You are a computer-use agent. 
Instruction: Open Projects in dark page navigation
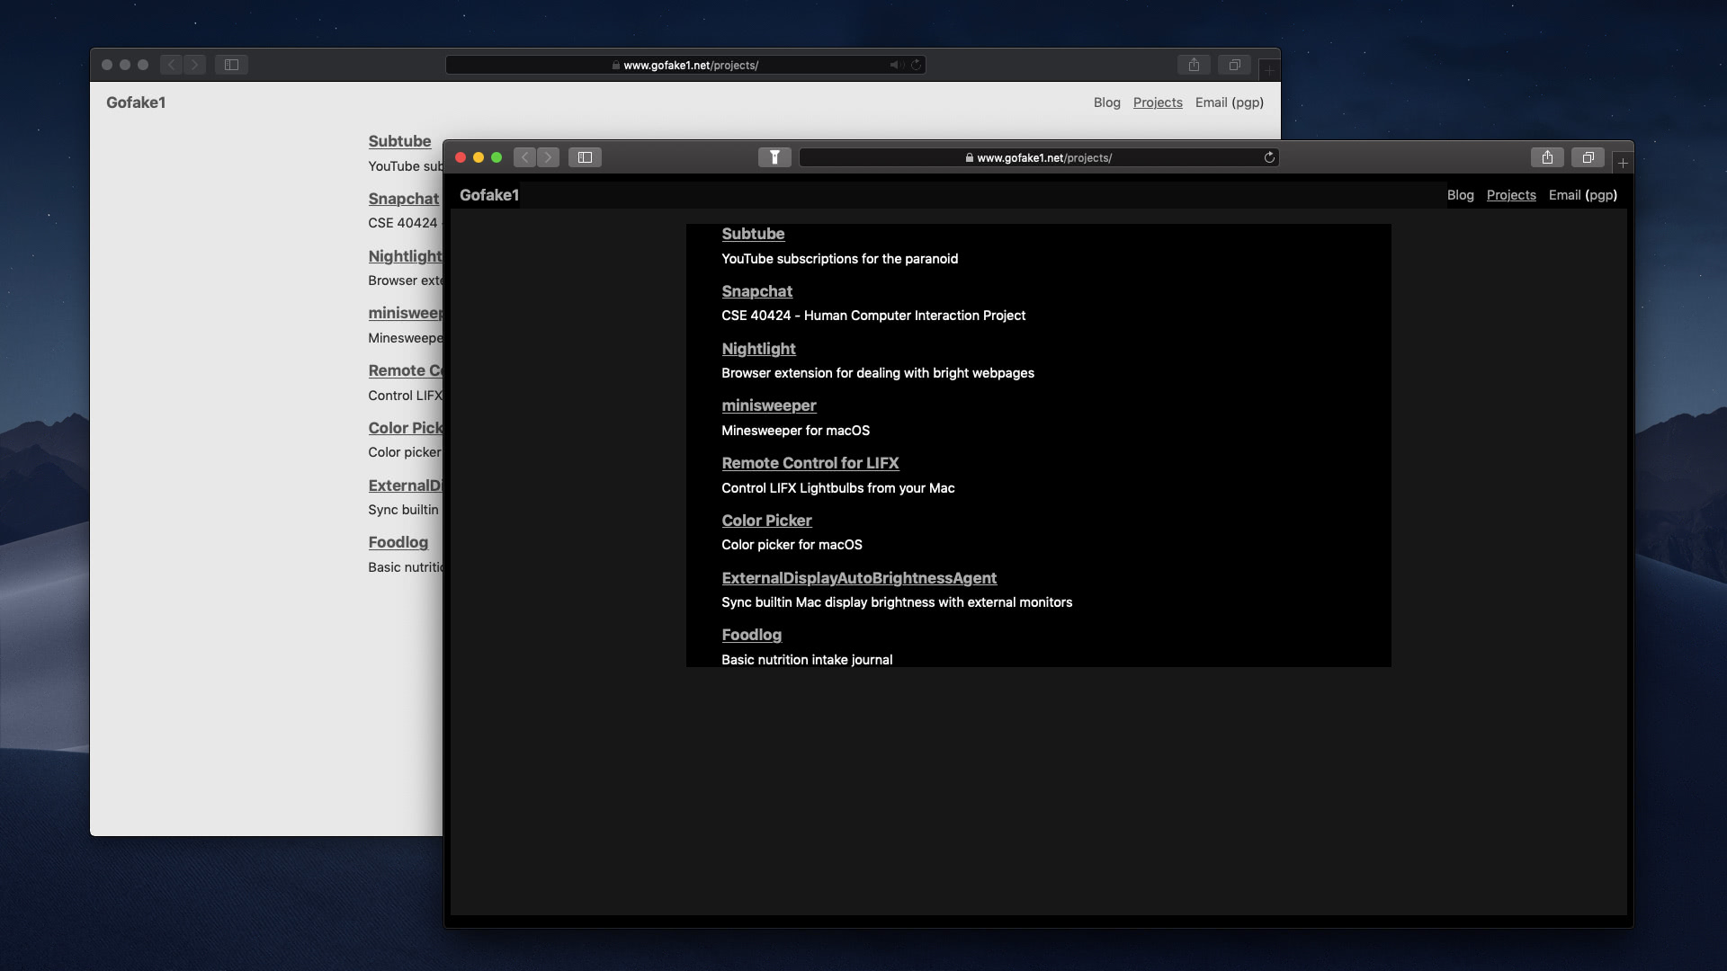coord(1511,195)
